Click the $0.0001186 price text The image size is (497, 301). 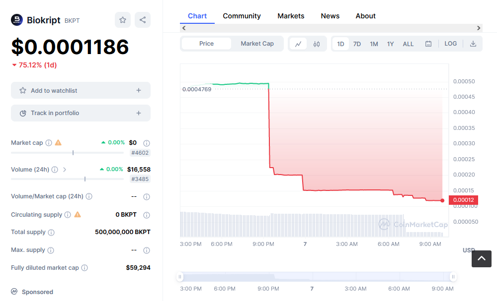(x=70, y=47)
